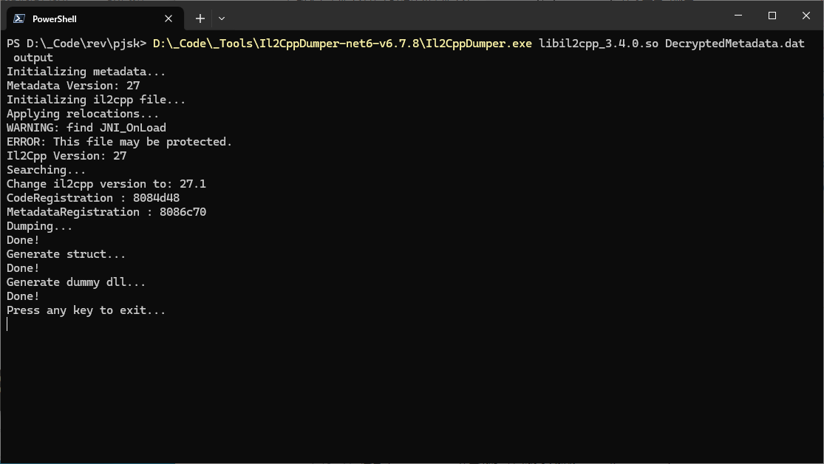Expand the new tab profile dropdown
Image resolution: width=824 pixels, height=464 pixels.
[222, 18]
